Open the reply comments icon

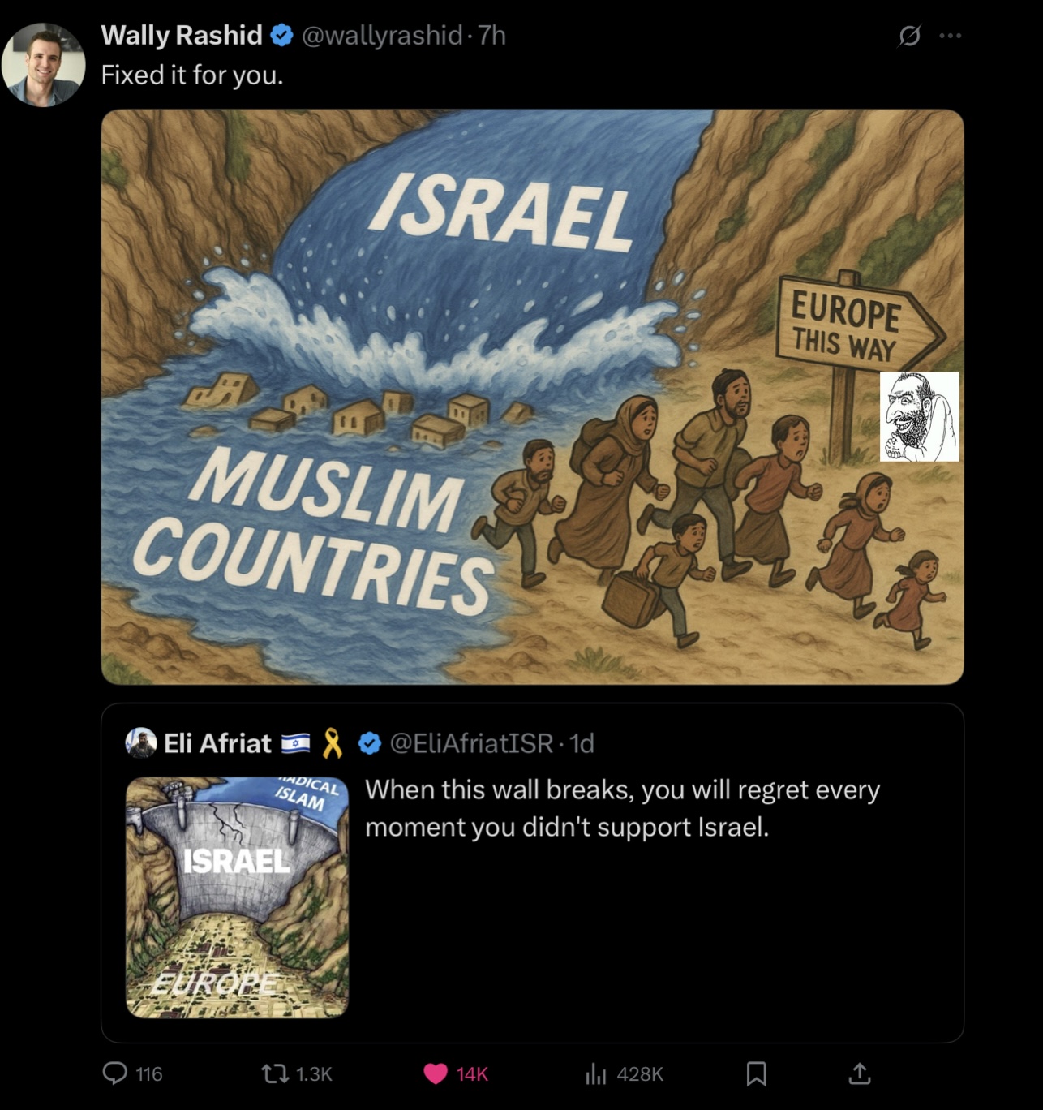click(115, 1073)
